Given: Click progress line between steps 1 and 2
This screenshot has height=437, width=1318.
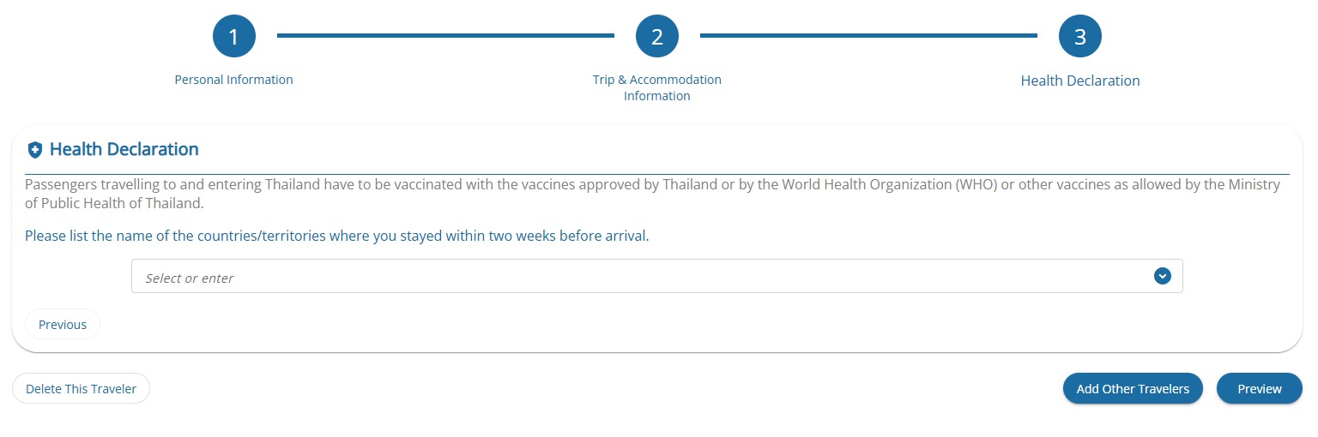Looking at the screenshot, I should (445, 36).
